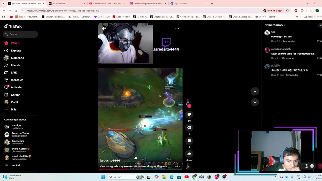Open YouTube from the taskbar

186,177
